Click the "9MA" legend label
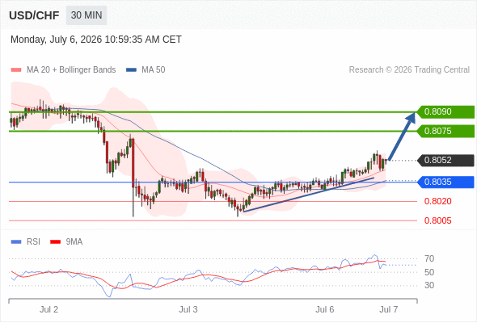 74,242
